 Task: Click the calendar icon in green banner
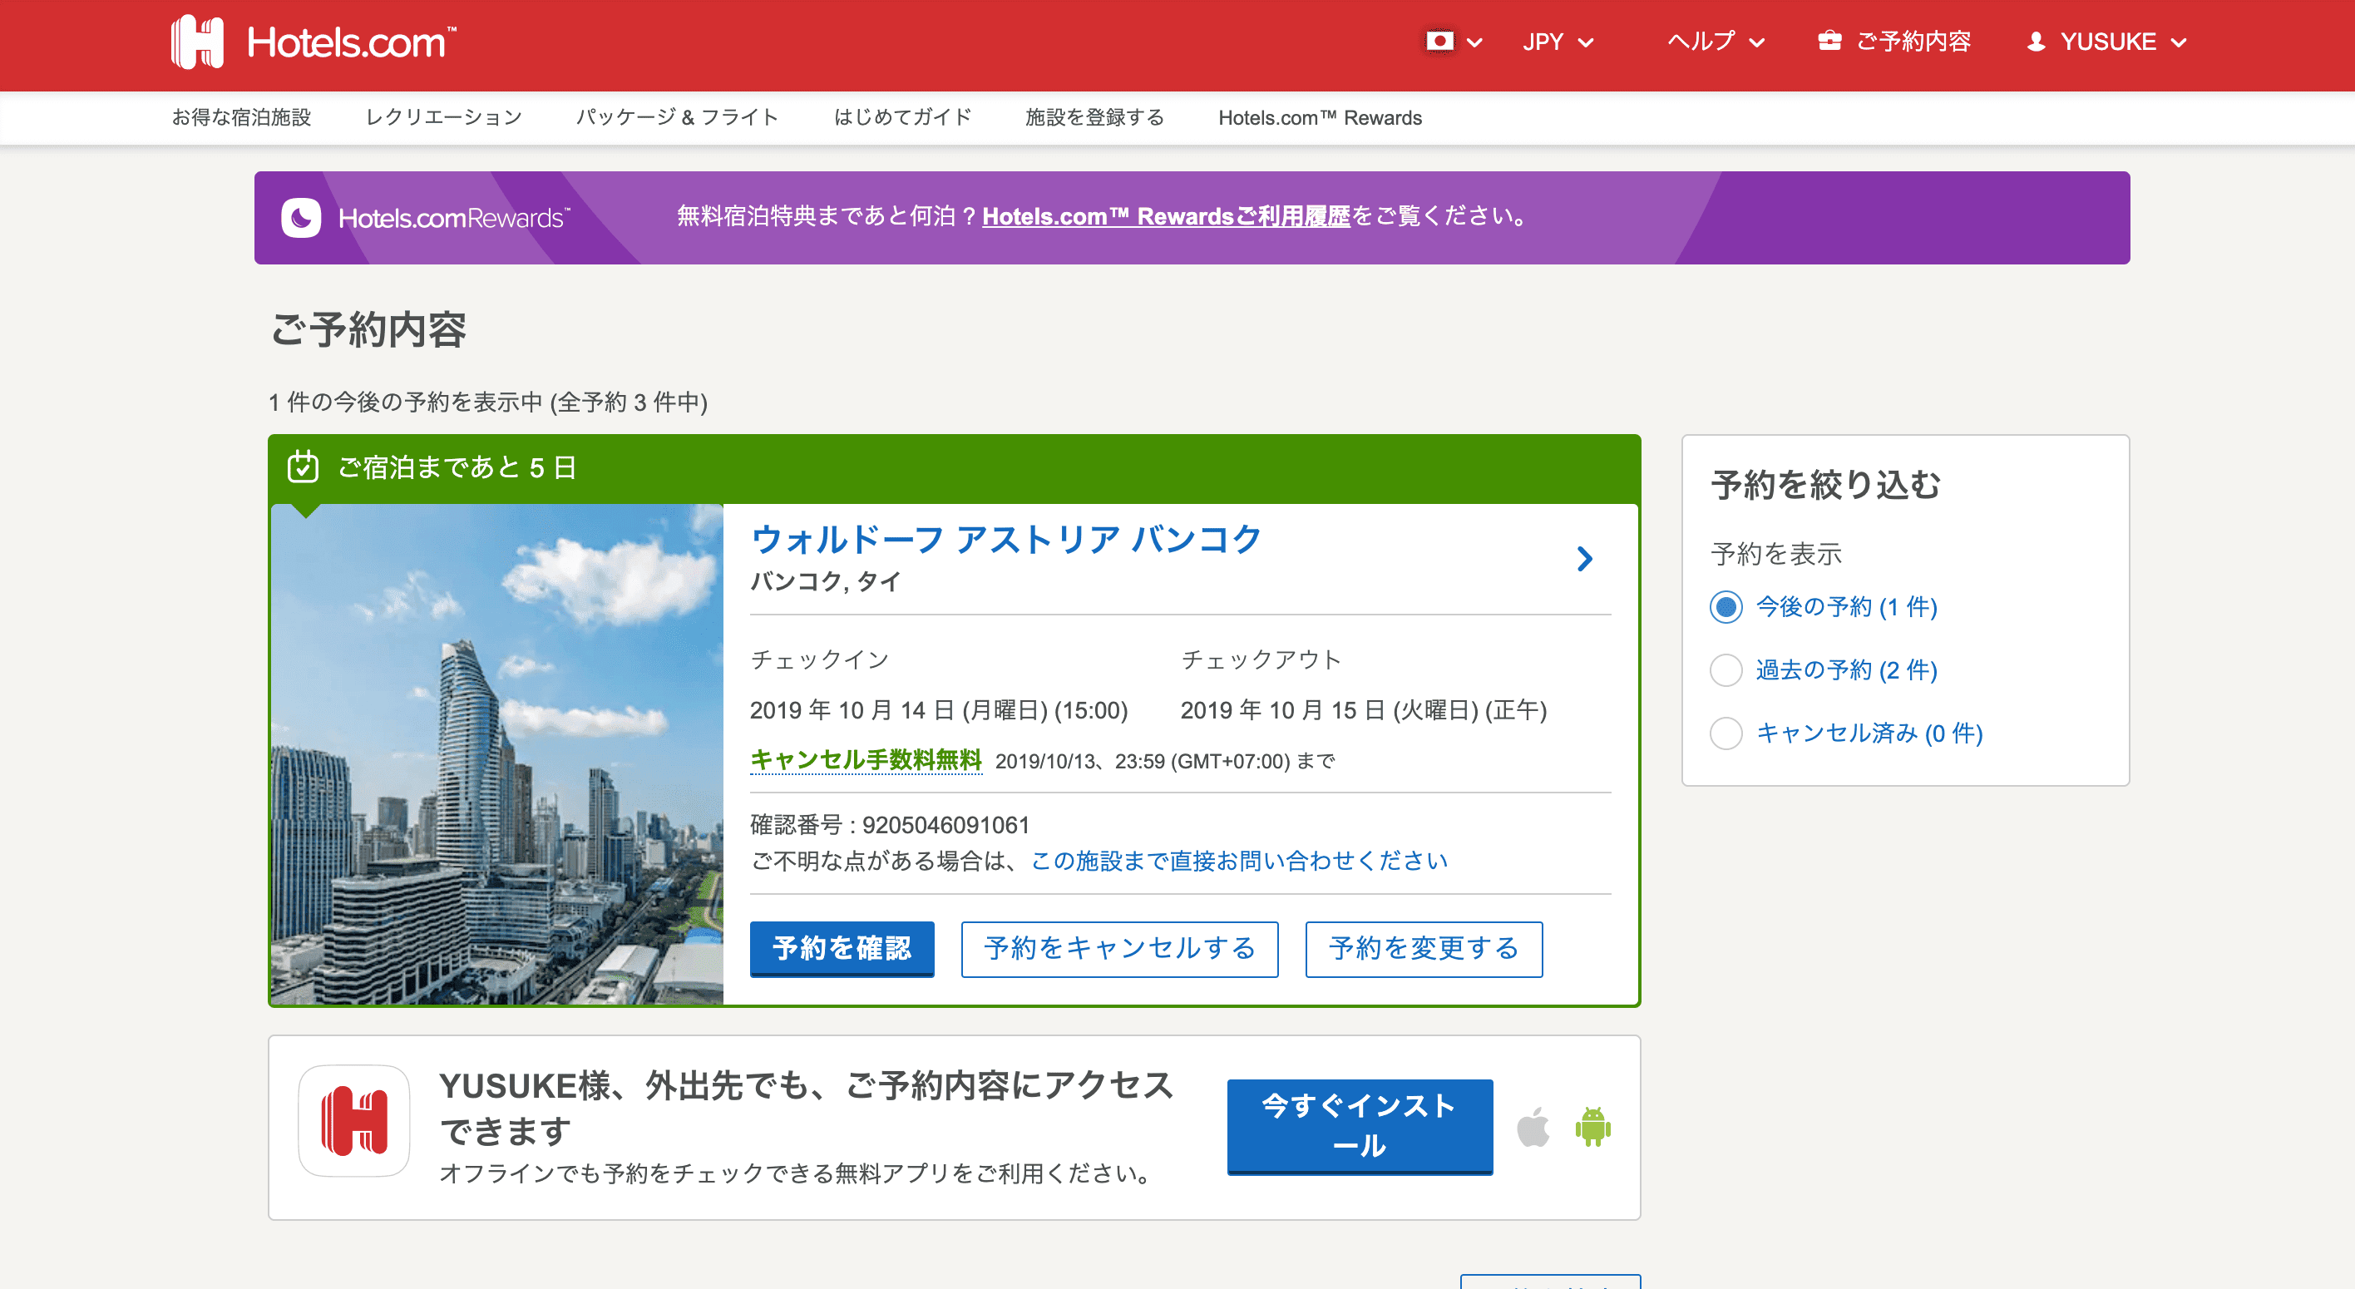303,467
